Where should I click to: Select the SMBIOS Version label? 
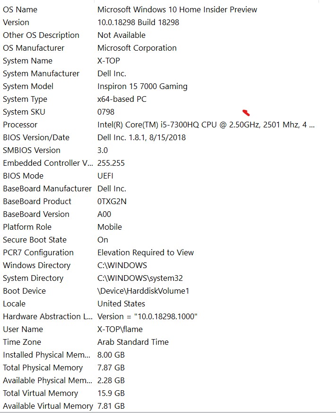32,151
